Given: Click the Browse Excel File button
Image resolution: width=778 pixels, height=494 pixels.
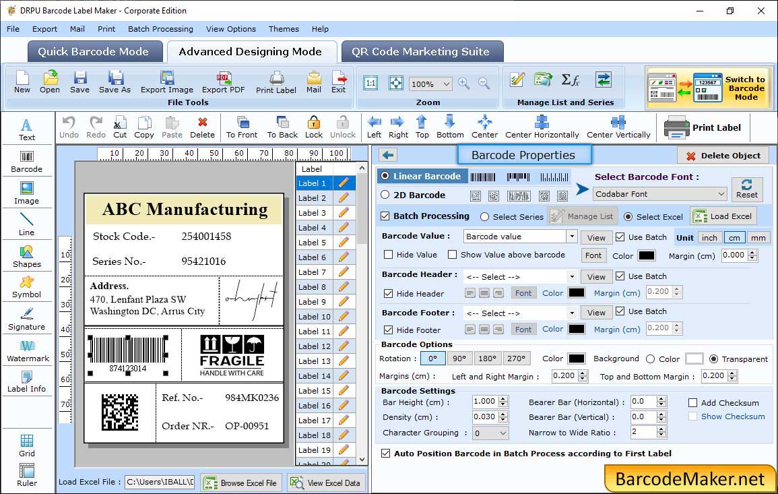Looking at the screenshot, I should [x=241, y=483].
